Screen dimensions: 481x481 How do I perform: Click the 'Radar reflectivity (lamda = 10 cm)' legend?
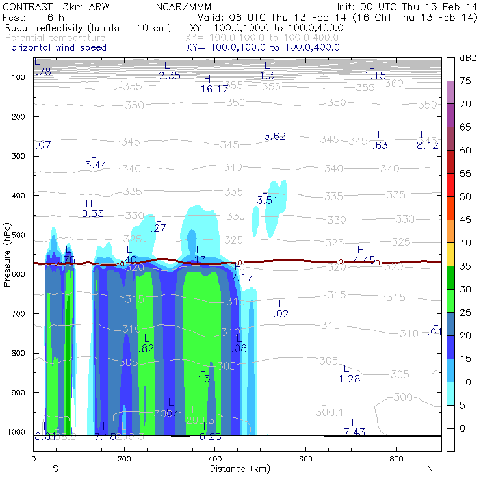pyautogui.click(x=88, y=28)
